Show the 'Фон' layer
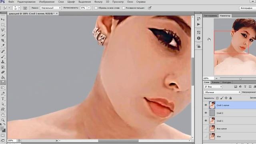This screenshot has height=144, width=256. (206, 136)
